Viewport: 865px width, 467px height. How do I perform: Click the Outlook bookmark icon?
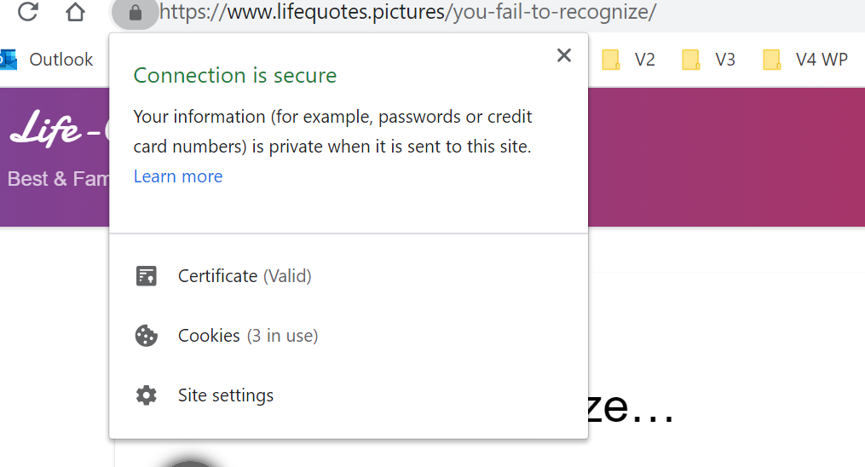coord(9,59)
